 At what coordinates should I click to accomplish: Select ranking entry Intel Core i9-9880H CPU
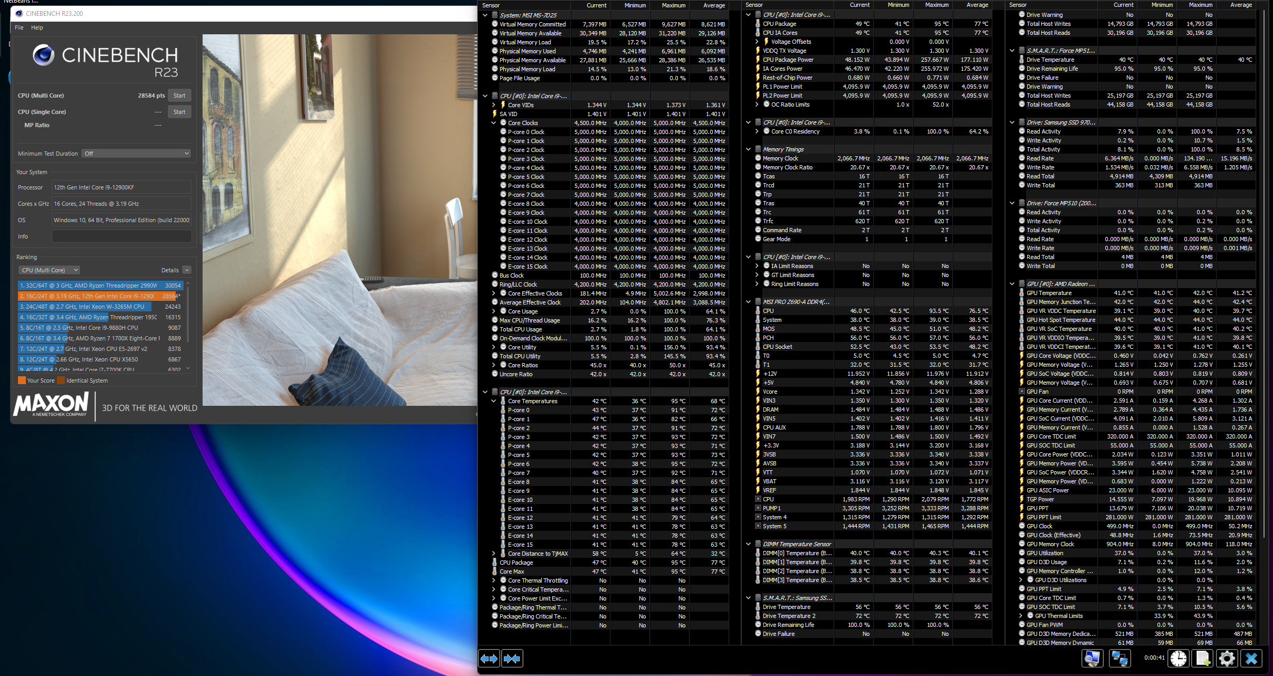tap(100, 328)
